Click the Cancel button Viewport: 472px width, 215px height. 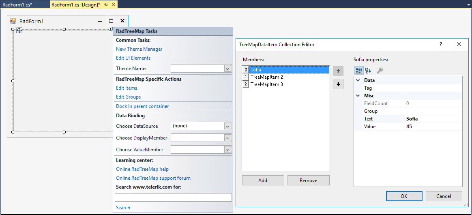[444, 196]
